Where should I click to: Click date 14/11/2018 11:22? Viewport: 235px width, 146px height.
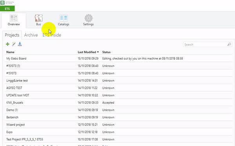(x=87, y=88)
